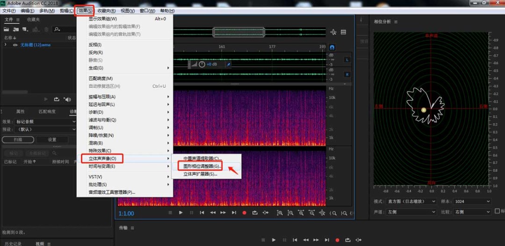Click the pin icon on volume HUD
The image size is (505, 246).
[229, 64]
